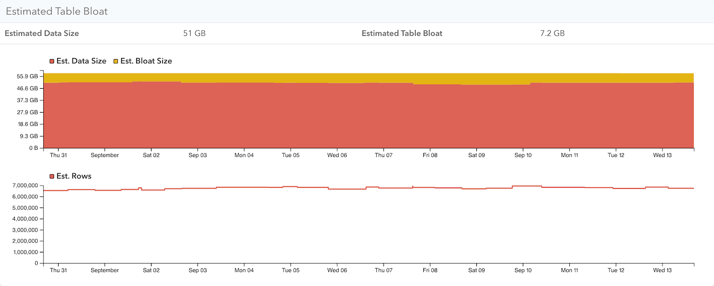
Task: Click 'Wed 13' on rows chart axis
Action: (x=662, y=271)
